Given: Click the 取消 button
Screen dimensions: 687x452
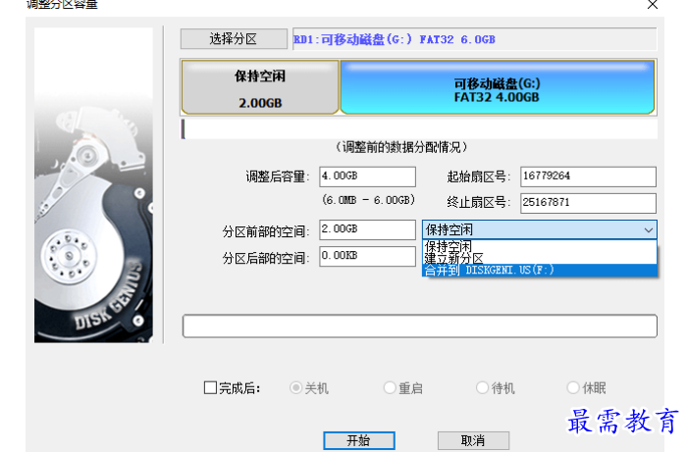Looking at the screenshot, I should [473, 440].
